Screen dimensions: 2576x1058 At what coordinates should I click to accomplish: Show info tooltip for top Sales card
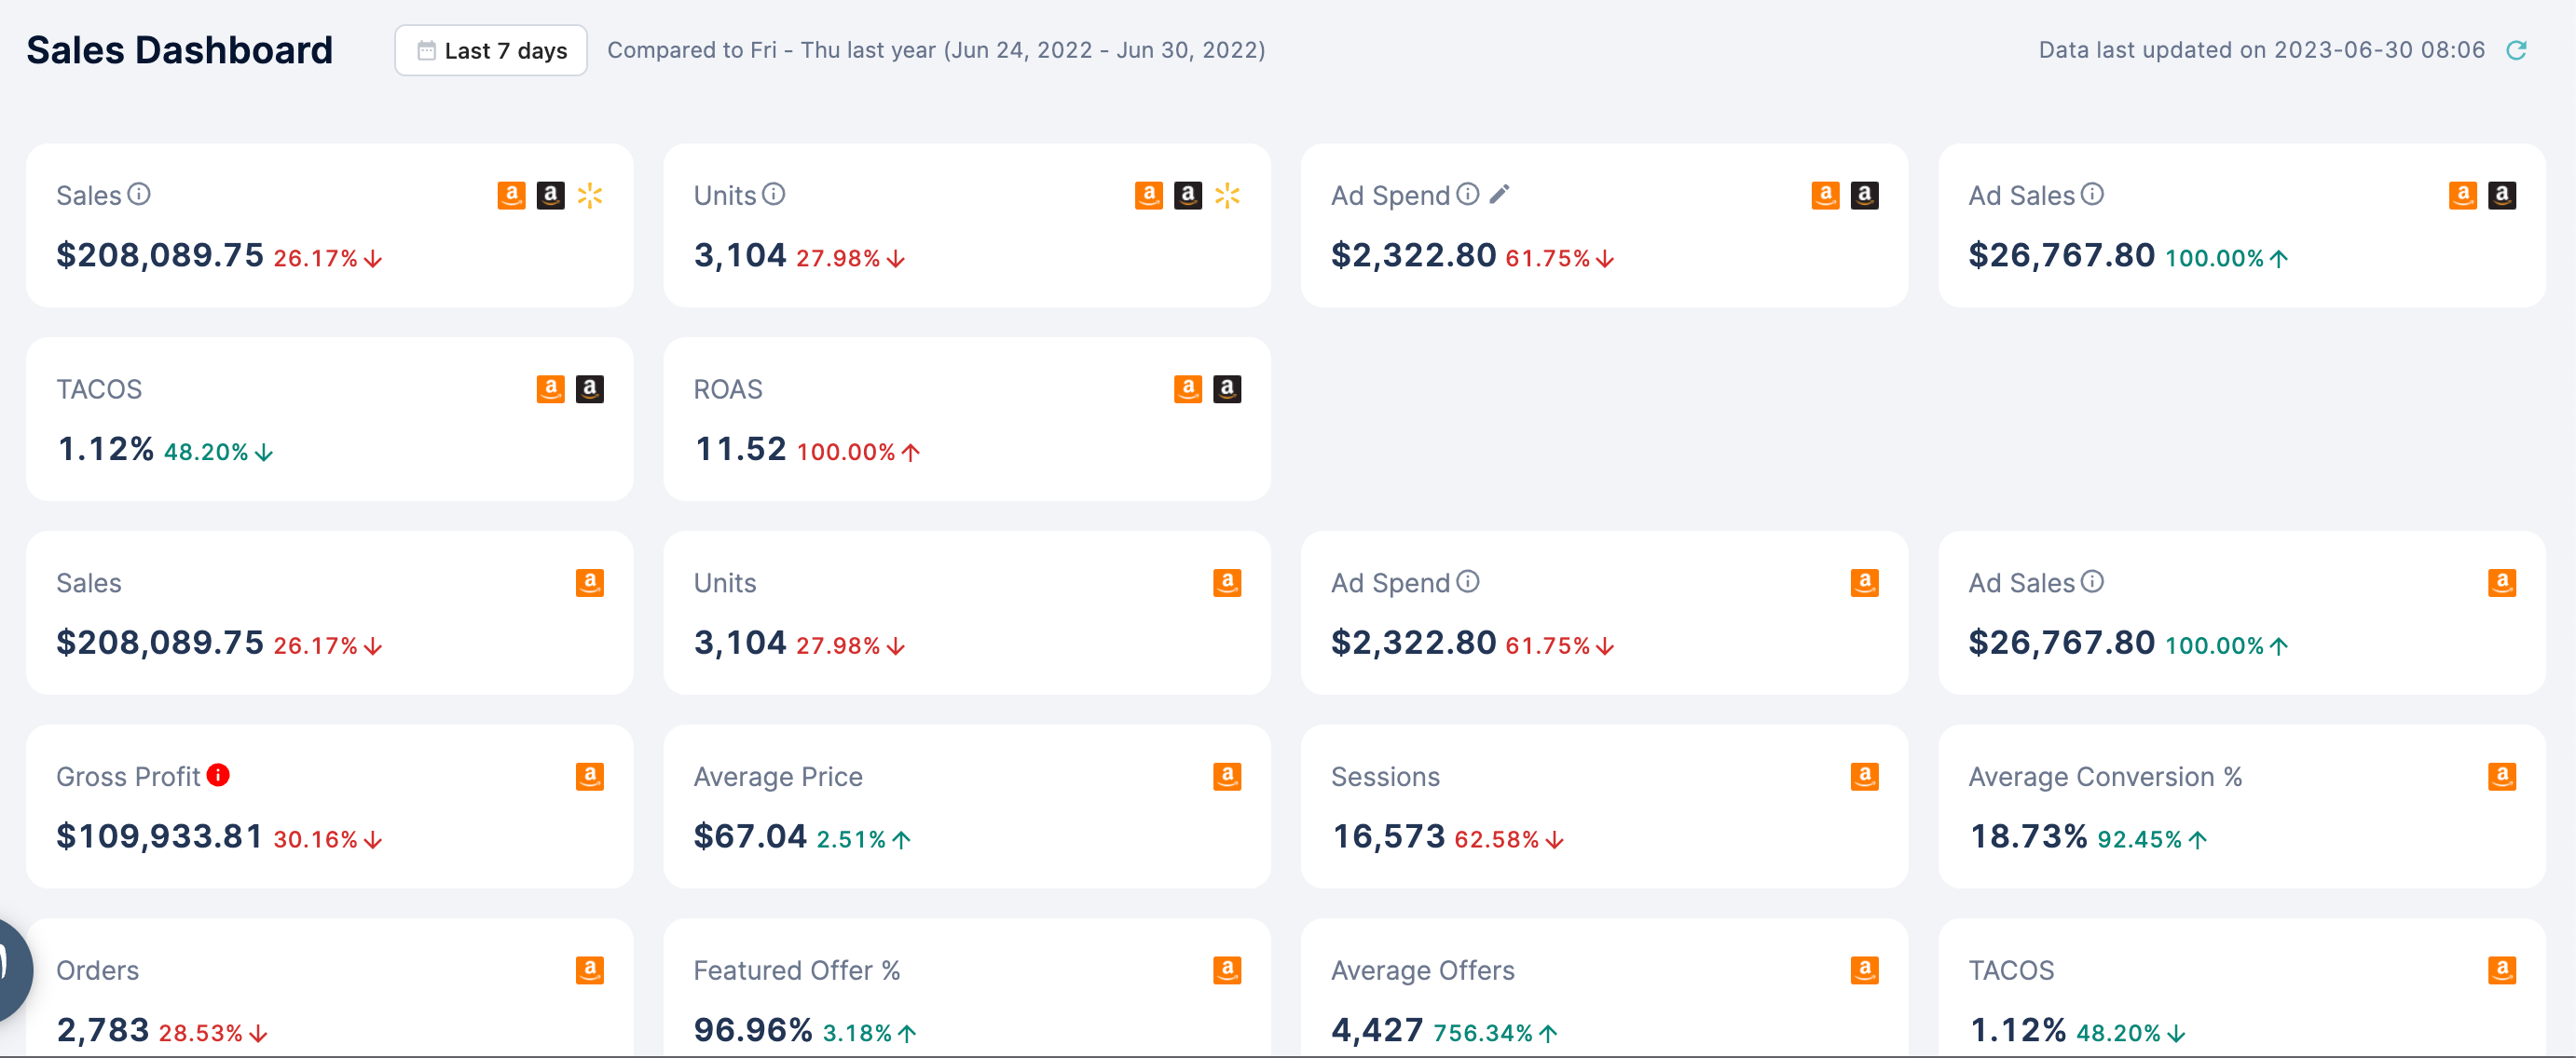pos(139,194)
